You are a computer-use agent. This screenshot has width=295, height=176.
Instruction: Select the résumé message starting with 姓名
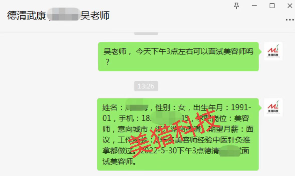click(178, 134)
